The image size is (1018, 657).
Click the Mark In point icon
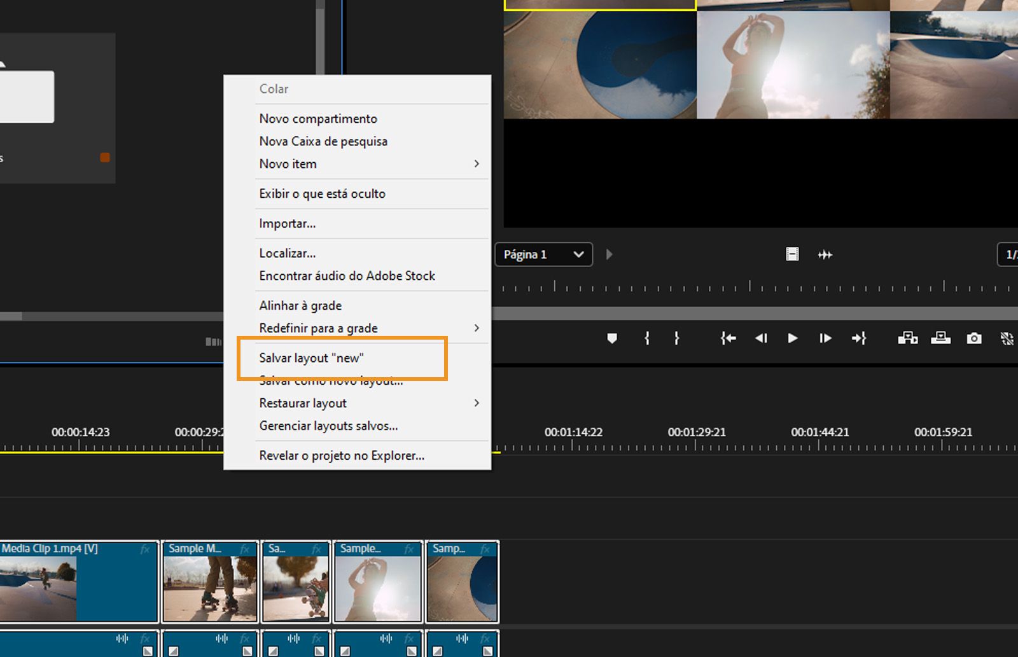(646, 338)
